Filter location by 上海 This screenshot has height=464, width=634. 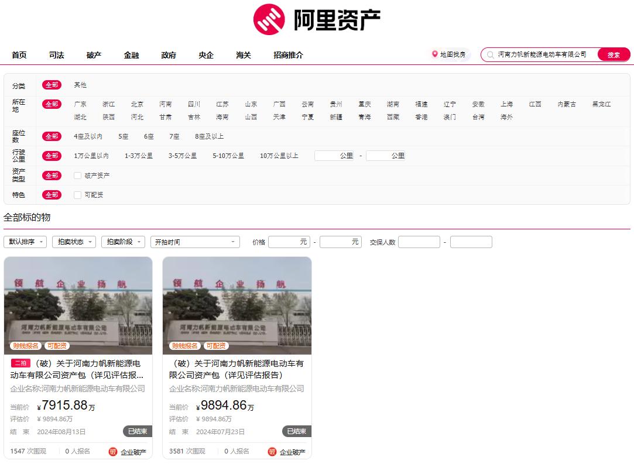[x=506, y=104]
